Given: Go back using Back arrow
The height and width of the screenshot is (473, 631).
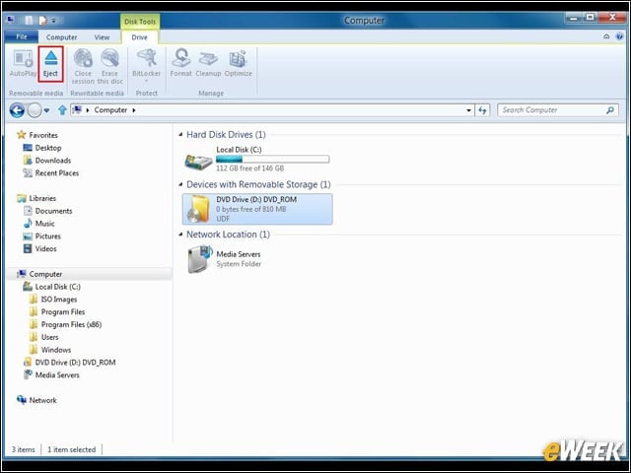Looking at the screenshot, I should [17, 109].
